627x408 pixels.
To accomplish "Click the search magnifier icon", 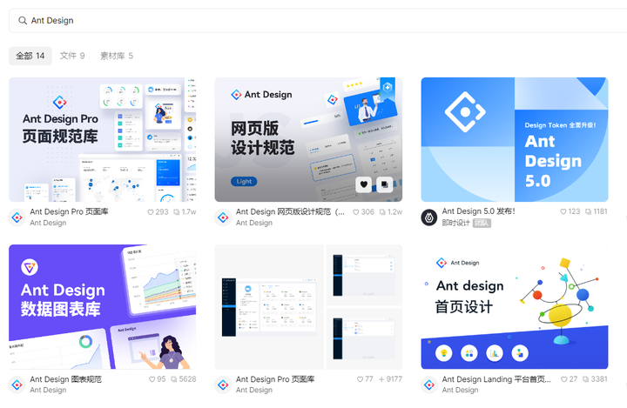I will coord(23,20).
